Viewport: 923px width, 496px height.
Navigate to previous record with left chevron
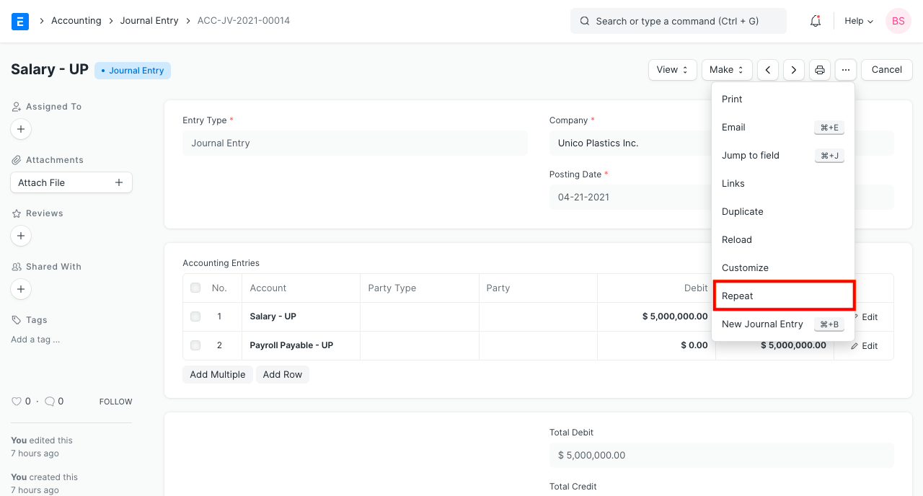click(767, 69)
